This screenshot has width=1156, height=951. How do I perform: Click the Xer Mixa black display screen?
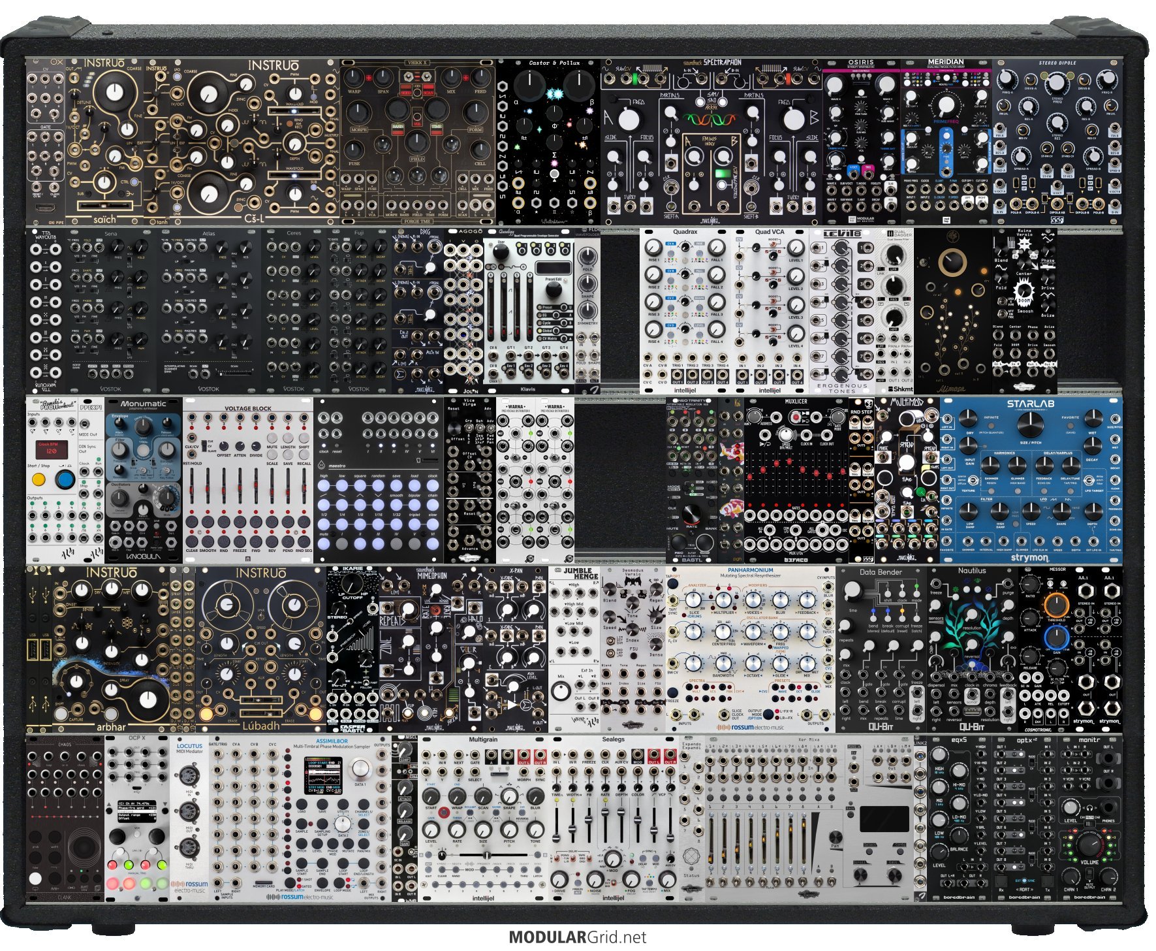tap(884, 820)
